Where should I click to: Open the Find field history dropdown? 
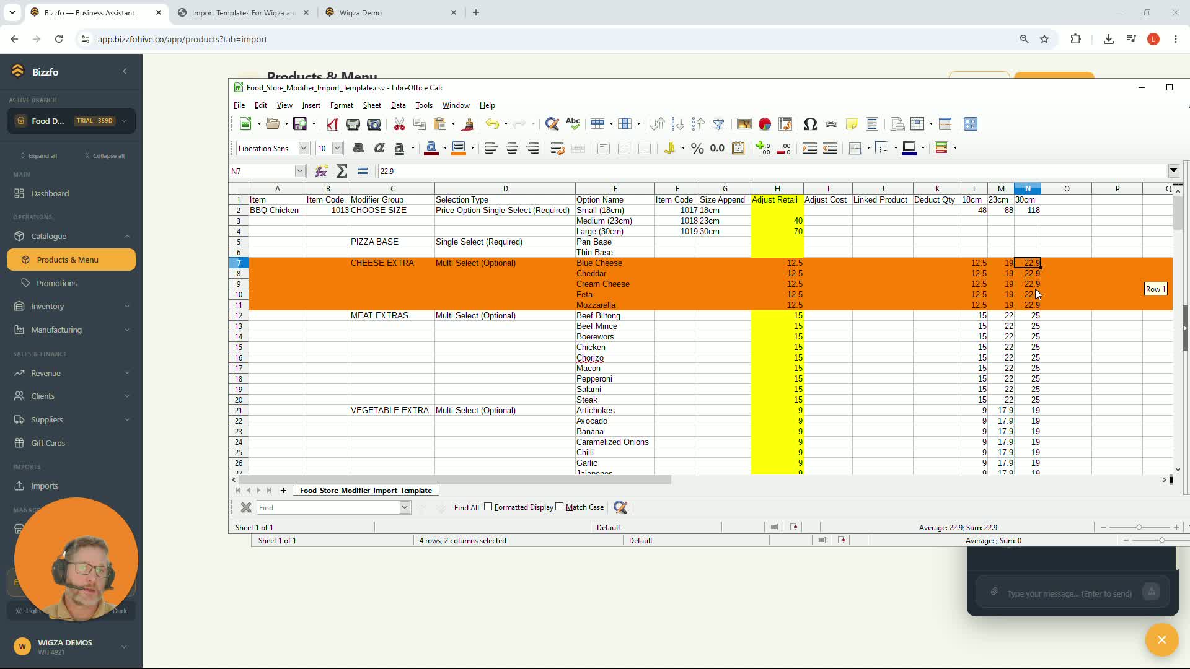(405, 507)
